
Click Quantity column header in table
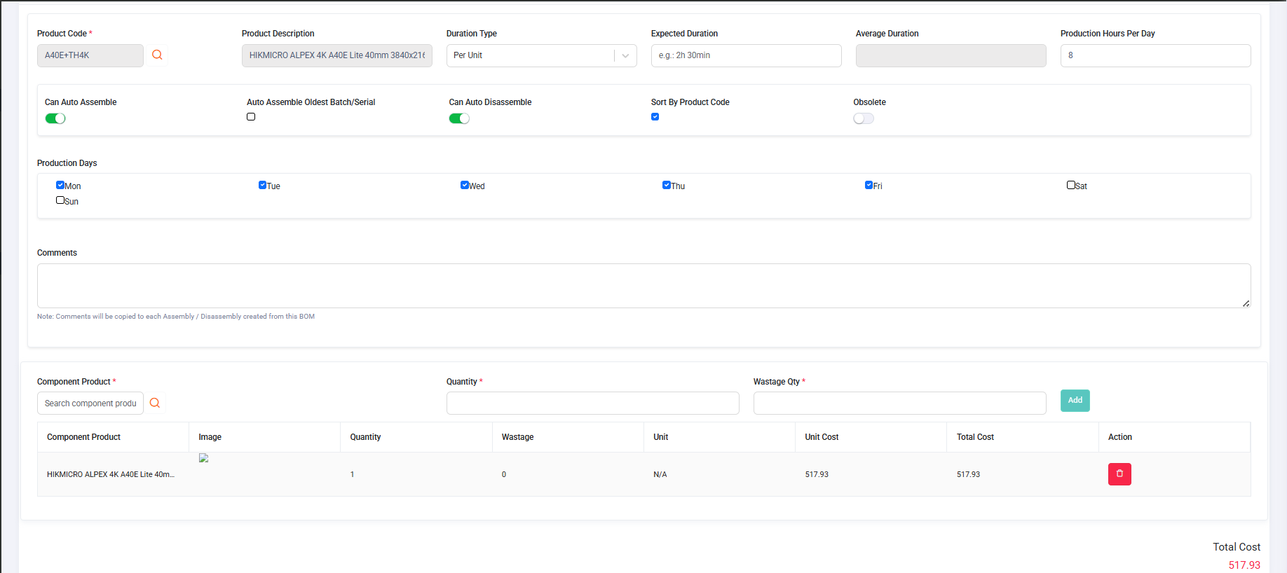pyautogui.click(x=365, y=437)
